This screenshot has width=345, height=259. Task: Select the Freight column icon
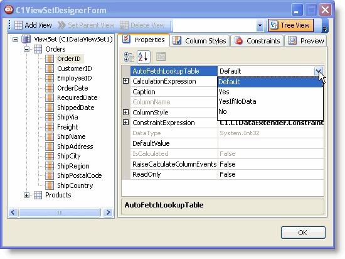pos(50,127)
